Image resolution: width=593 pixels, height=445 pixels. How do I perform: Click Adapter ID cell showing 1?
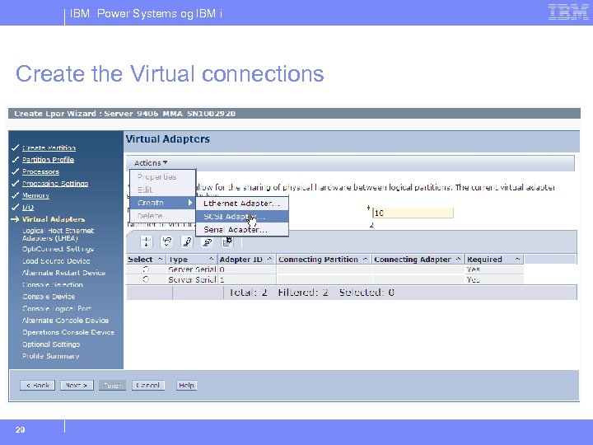coord(247,279)
